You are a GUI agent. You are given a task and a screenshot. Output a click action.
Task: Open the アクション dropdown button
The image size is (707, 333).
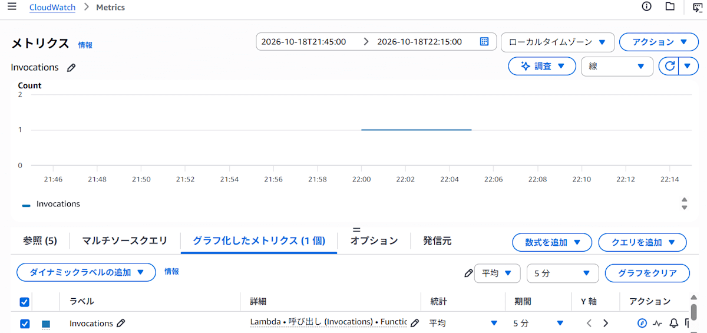point(659,42)
